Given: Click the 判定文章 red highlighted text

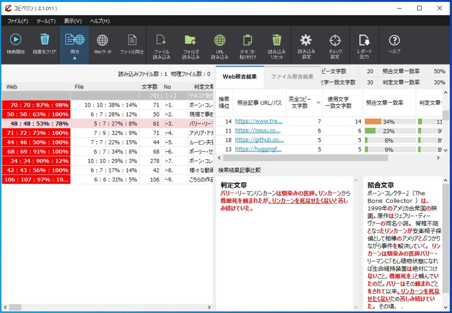Looking at the screenshot, I should tap(284, 201).
